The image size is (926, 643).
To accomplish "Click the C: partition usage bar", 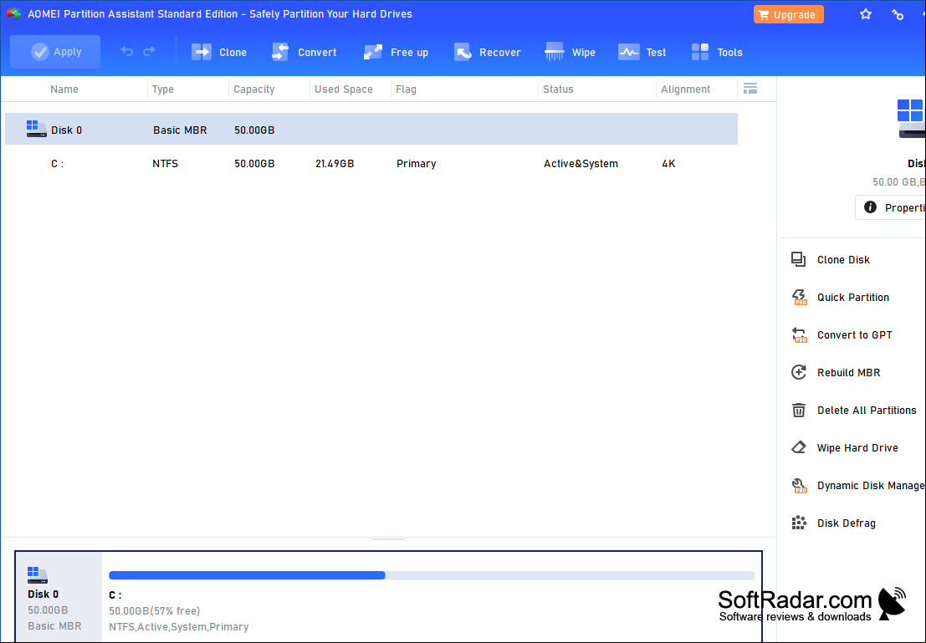I will [432, 575].
